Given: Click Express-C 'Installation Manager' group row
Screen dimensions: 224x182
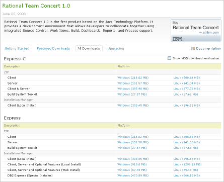Looking at the screenshot, I should 112,100.
